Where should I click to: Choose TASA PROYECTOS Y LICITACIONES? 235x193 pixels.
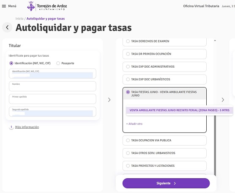point(164,166)
